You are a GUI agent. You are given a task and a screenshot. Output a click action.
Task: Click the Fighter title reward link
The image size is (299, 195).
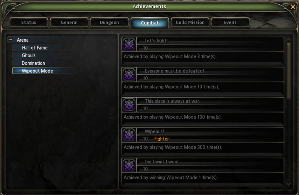pos(162,139)
